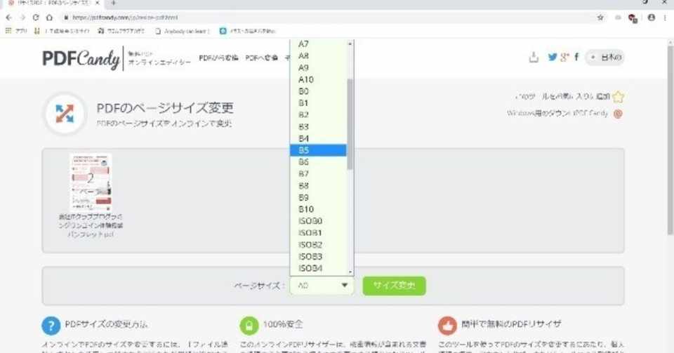The image size is (674, 353).
Task: Open the apps bookmarks shortcut
Action: click(x=16, y=31)
